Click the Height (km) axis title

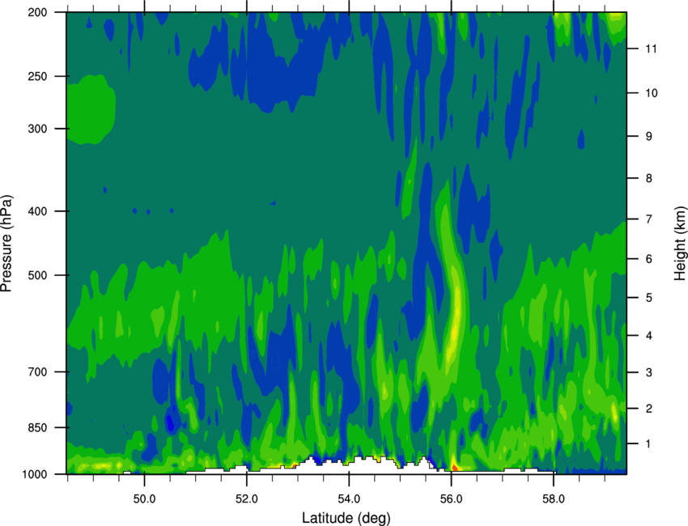tap(680, 243)
